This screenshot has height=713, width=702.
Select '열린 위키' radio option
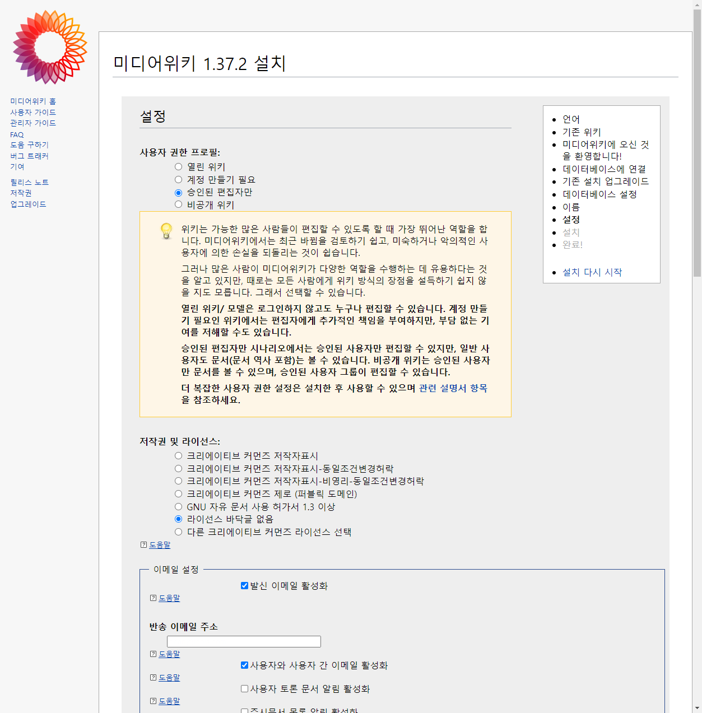click(x=178, y=167)
